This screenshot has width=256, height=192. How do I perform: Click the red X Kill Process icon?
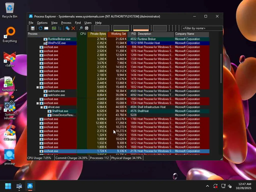pos(73,28)
